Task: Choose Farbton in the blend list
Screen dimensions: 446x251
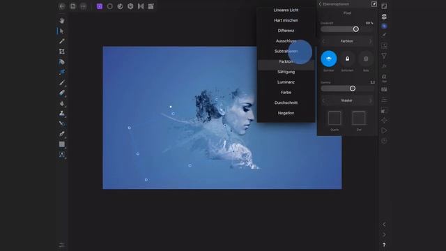Action: pyautogui.click(x=286, y=61)
